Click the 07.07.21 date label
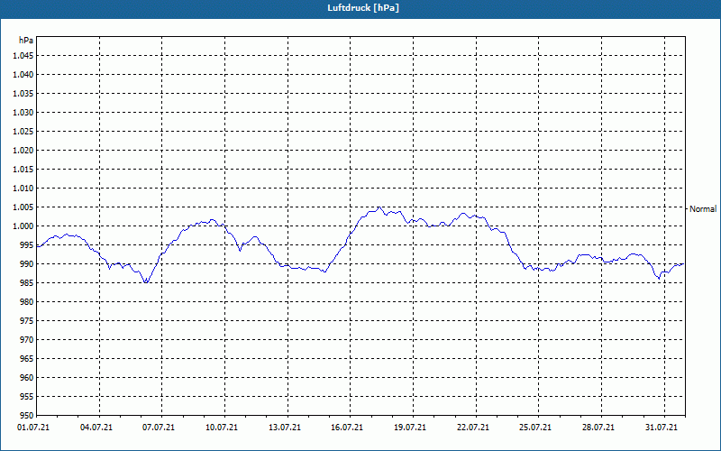 click(159, 428)
